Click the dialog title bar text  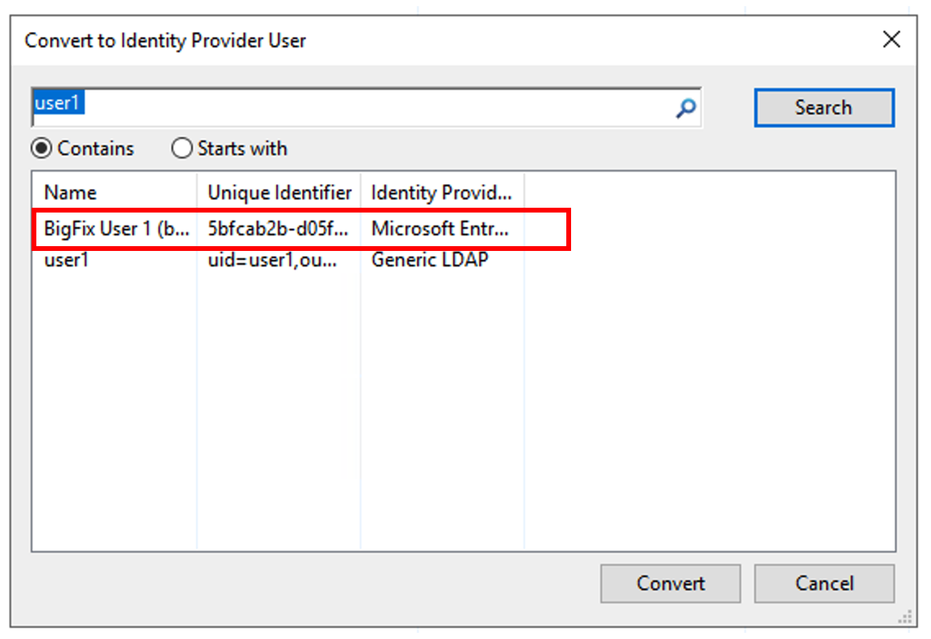(165, 40)
